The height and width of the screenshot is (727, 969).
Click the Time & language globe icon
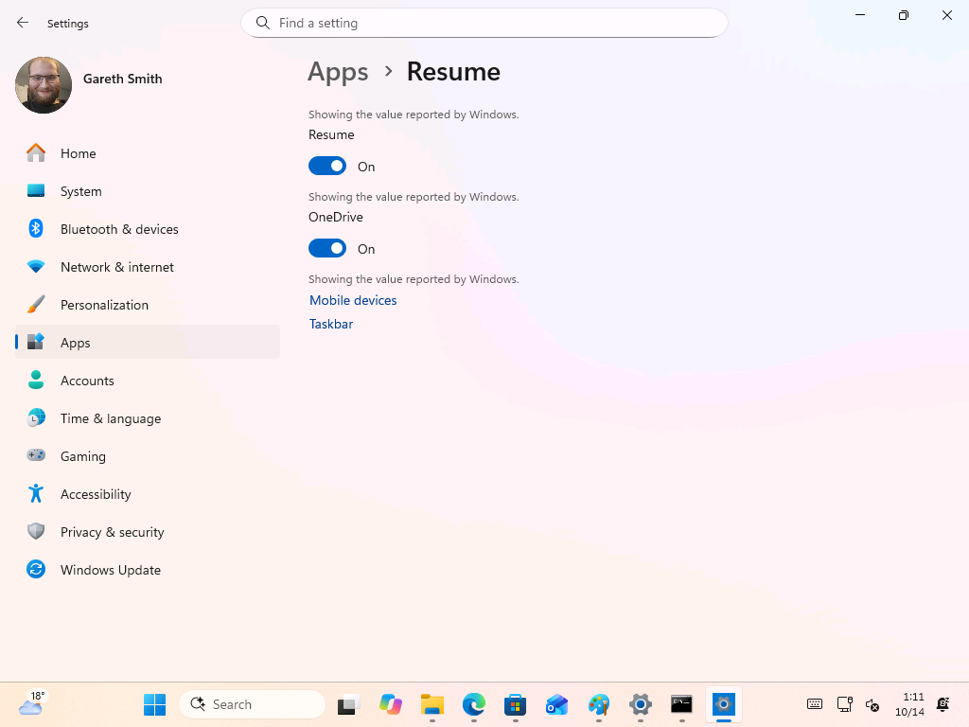click(x=36, y=417)
